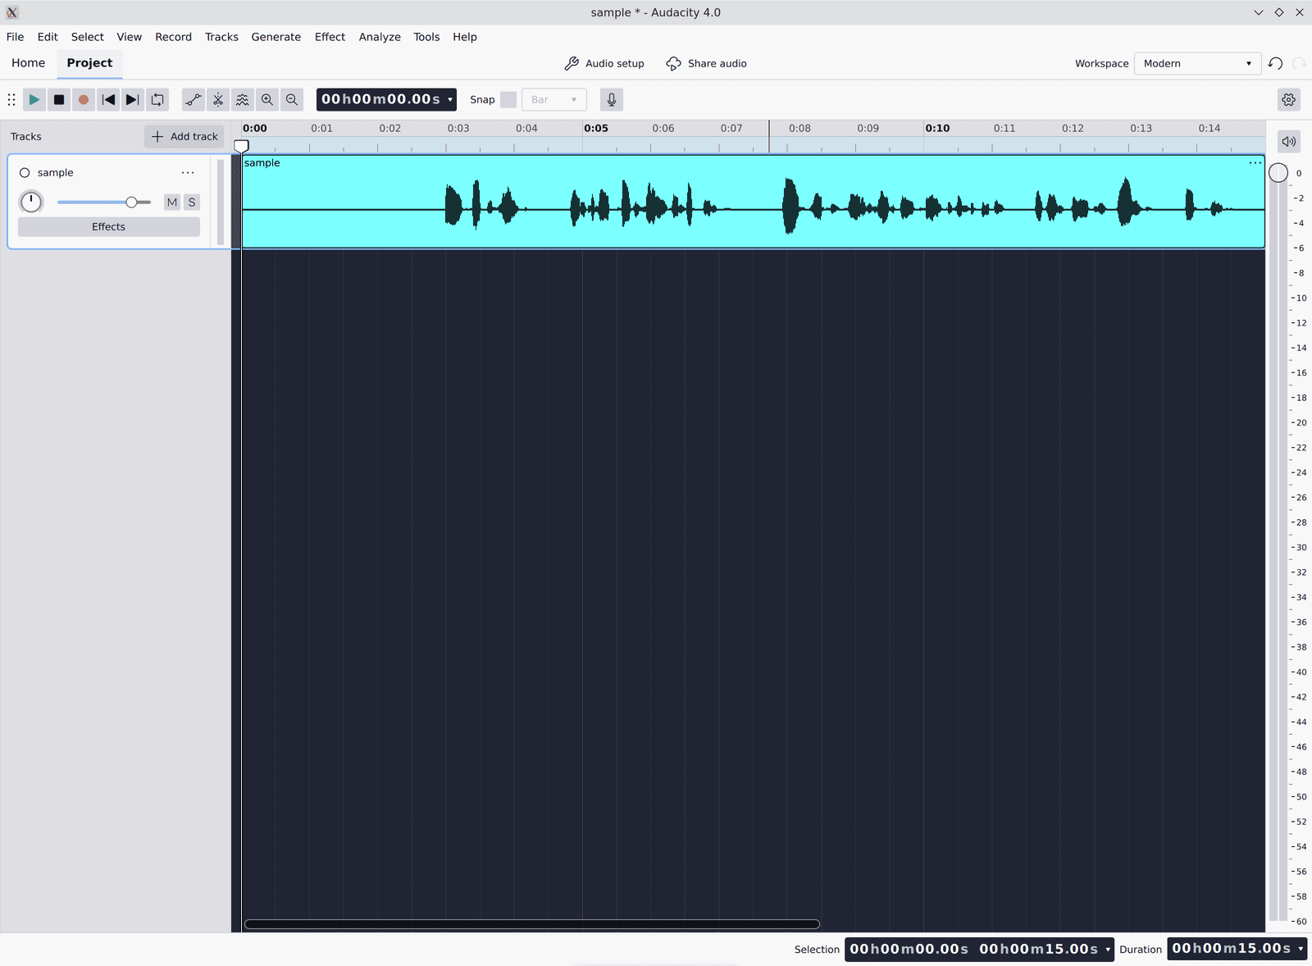Expand the Selection time format dropdown

click(1108, 950)
